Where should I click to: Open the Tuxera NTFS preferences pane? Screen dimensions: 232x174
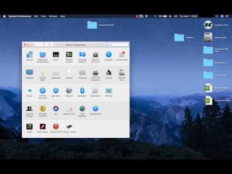[x=56, y=128]
